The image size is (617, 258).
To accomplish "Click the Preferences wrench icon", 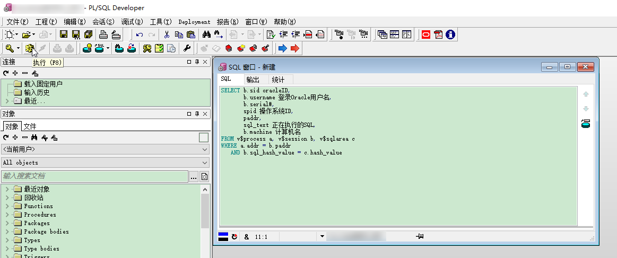I will 187,48.
